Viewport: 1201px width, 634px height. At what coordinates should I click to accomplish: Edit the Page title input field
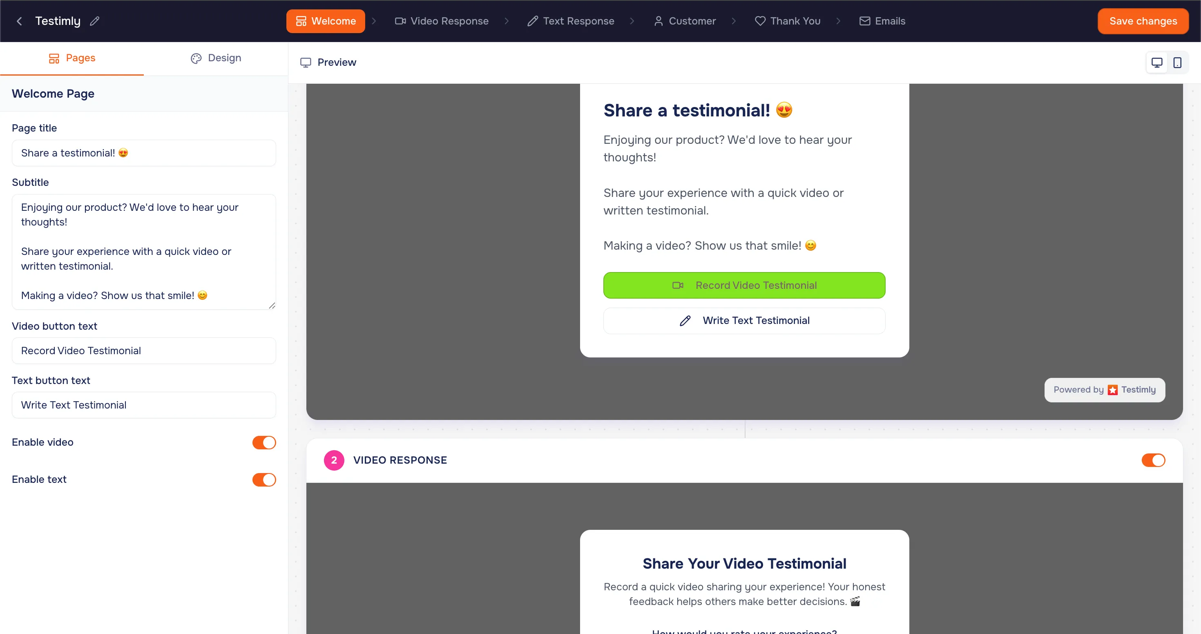pyautogui.click(x=144, y=153)
